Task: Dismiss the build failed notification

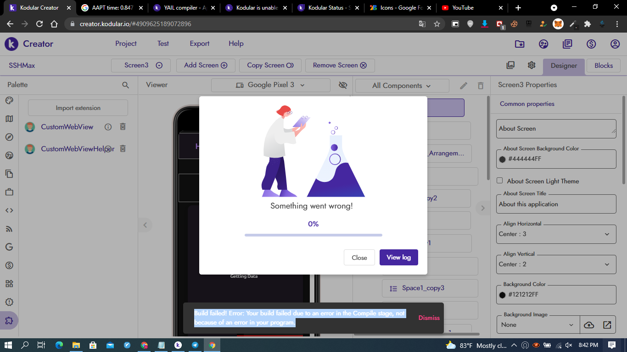Action: point(429,318)
